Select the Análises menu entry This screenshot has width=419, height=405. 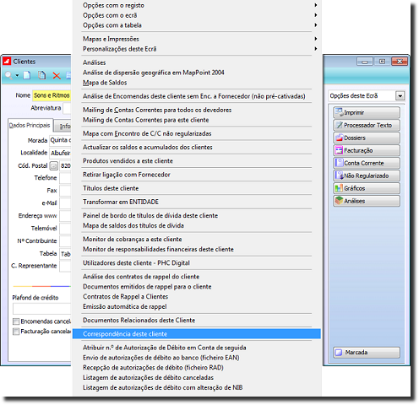197,62
